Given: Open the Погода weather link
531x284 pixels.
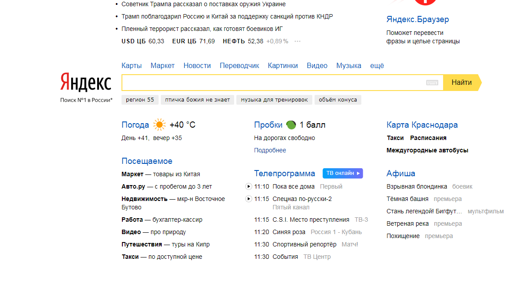Looking at the screenshot, I should (136, 125).
